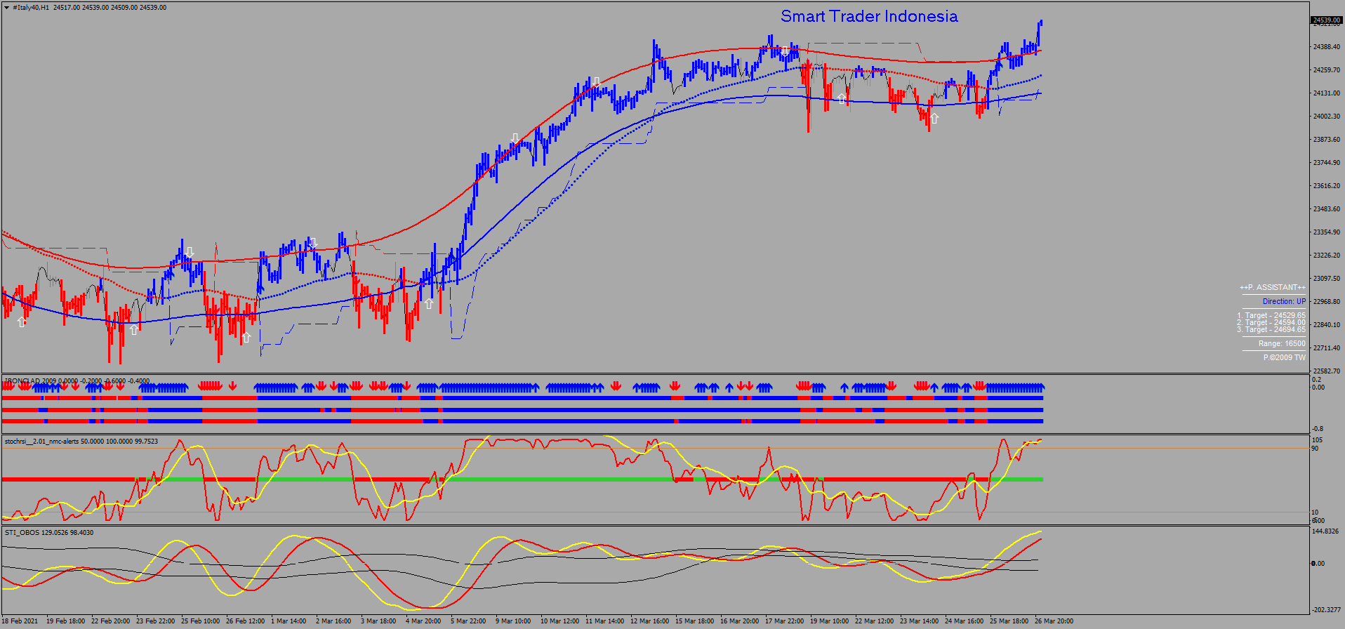The height and width of the screenshot is (629, 1345).
Task: Click the -202.3277 scale value in STI_OBOS pane
Action: click(1325, 609)
